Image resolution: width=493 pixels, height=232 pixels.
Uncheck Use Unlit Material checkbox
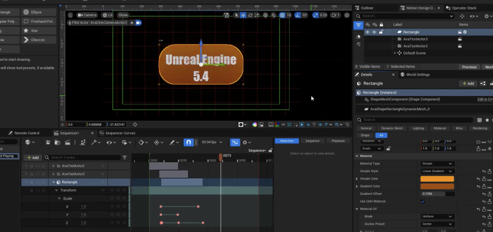[423, 202]
